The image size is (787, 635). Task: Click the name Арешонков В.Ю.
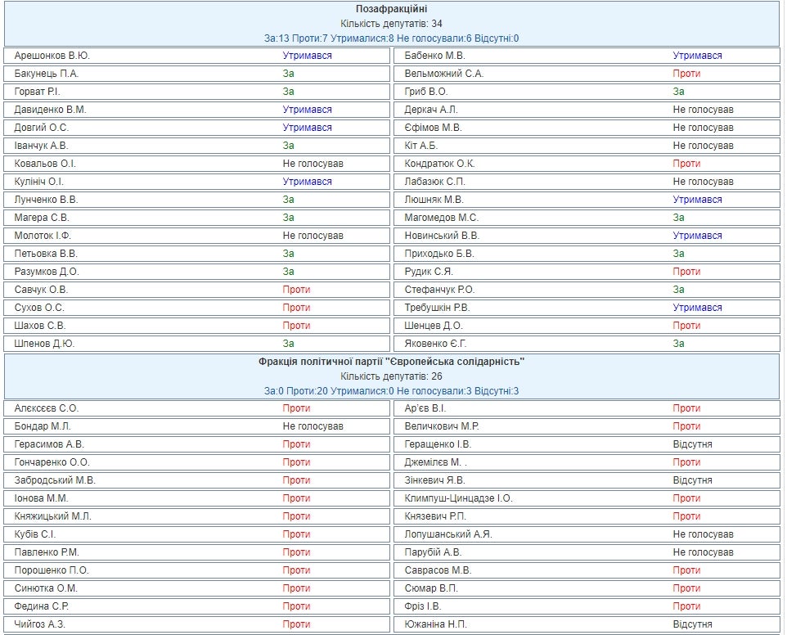click(x=52, y=56)
